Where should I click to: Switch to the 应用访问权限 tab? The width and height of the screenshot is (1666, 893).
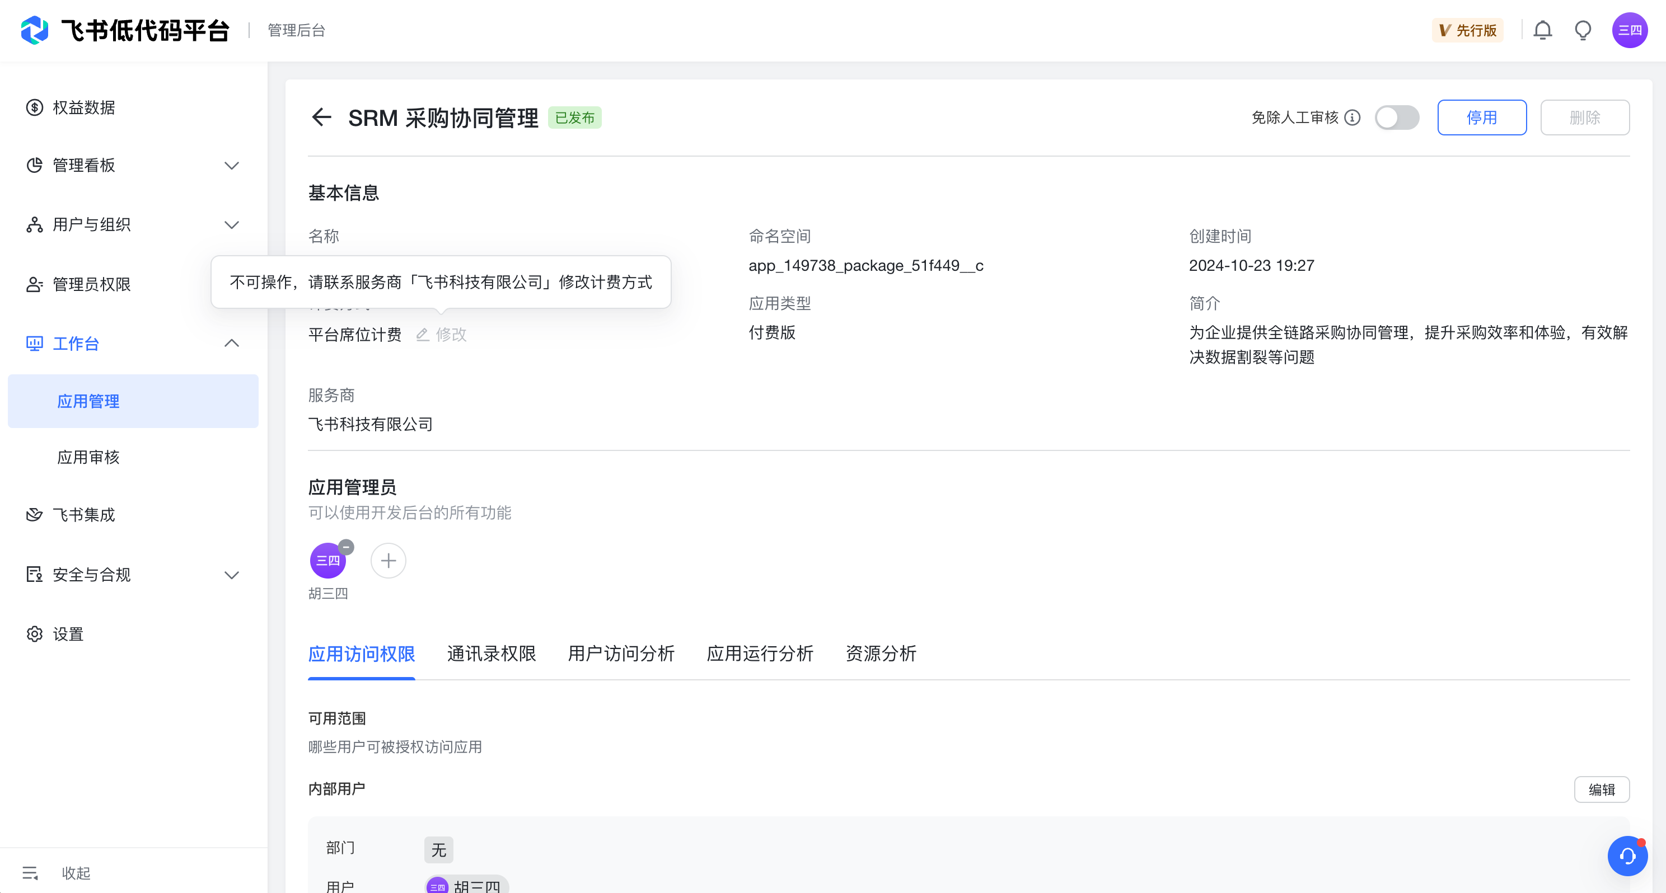click(362, 654)
